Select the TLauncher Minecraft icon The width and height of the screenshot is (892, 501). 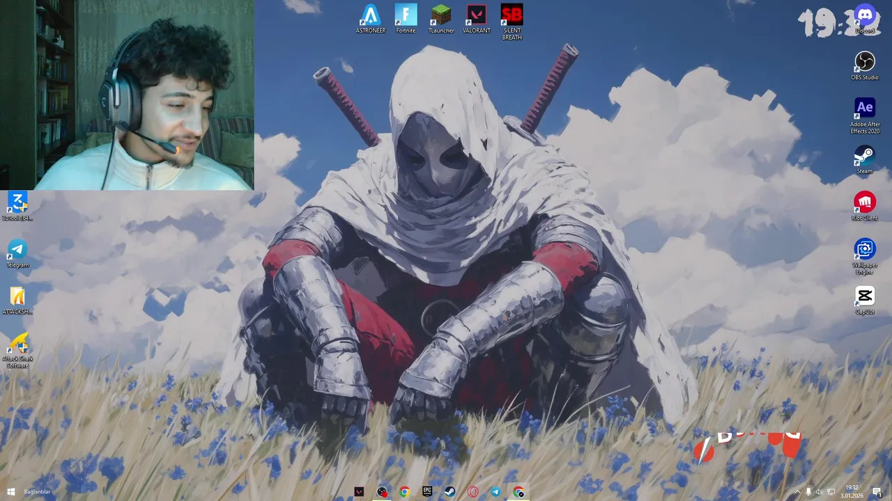point(441,19)
